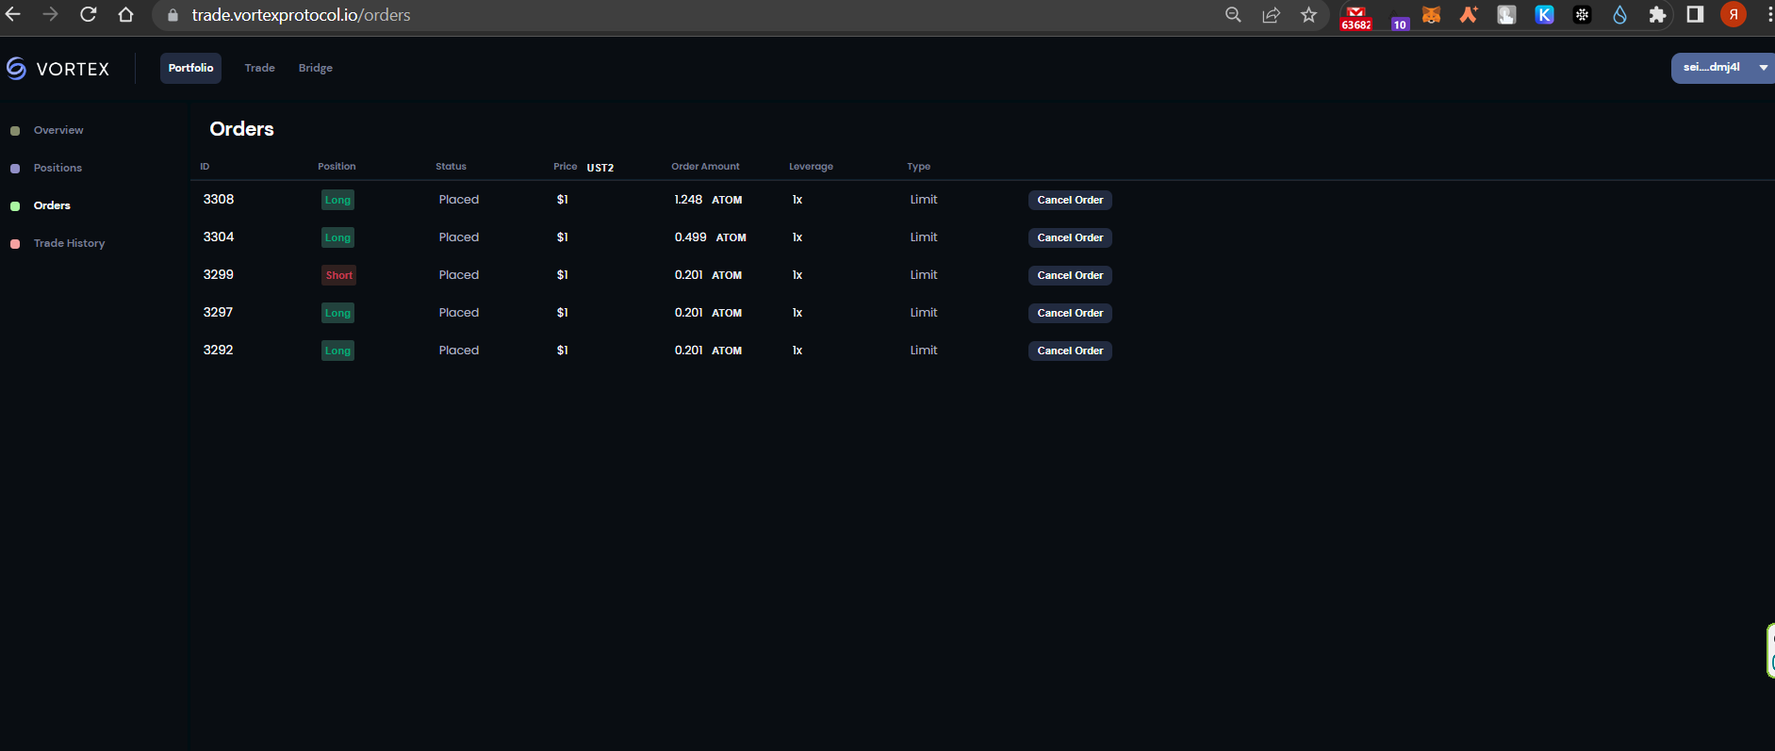Open the Gmail extension showing 63682
The image size is (1775, 751).
(1356, 16)
